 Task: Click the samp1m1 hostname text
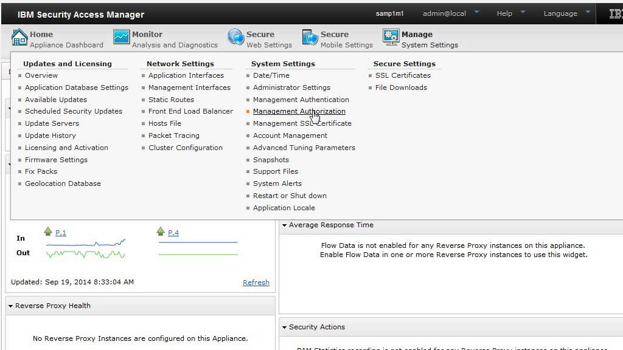tap(389, 13)
